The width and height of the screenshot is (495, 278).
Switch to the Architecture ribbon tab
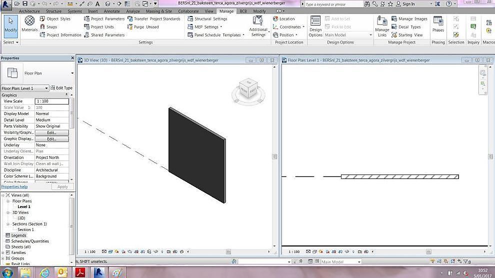point(29,11)
